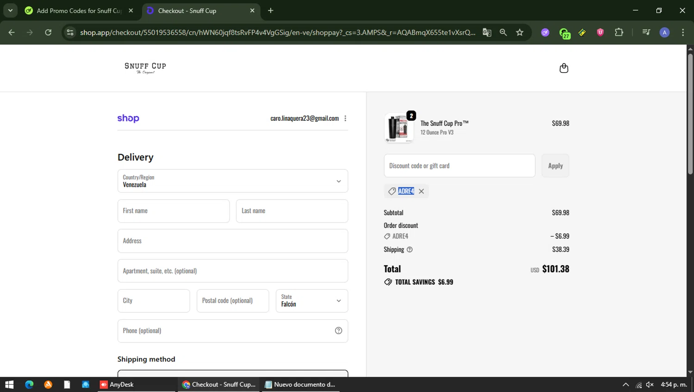
Task: Click the TOTAL SAVINGS $6.99 text
Action: click(x=424, y=282)
